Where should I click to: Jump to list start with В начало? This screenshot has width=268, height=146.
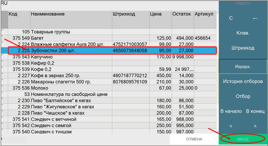click(231, 111)
